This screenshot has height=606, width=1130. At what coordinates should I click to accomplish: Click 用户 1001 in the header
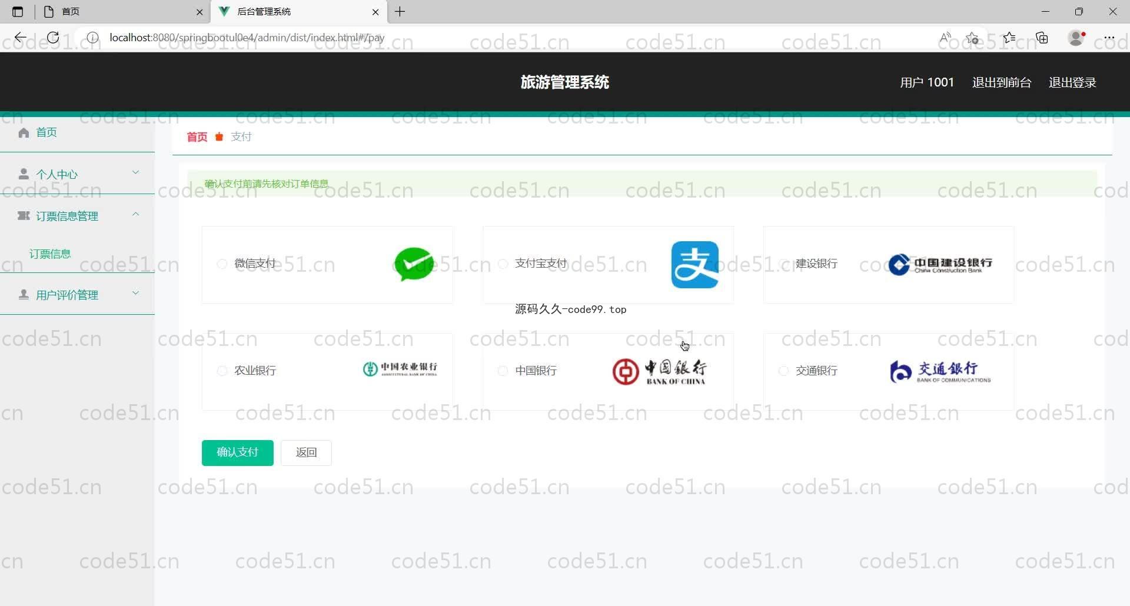click(927, 82)
